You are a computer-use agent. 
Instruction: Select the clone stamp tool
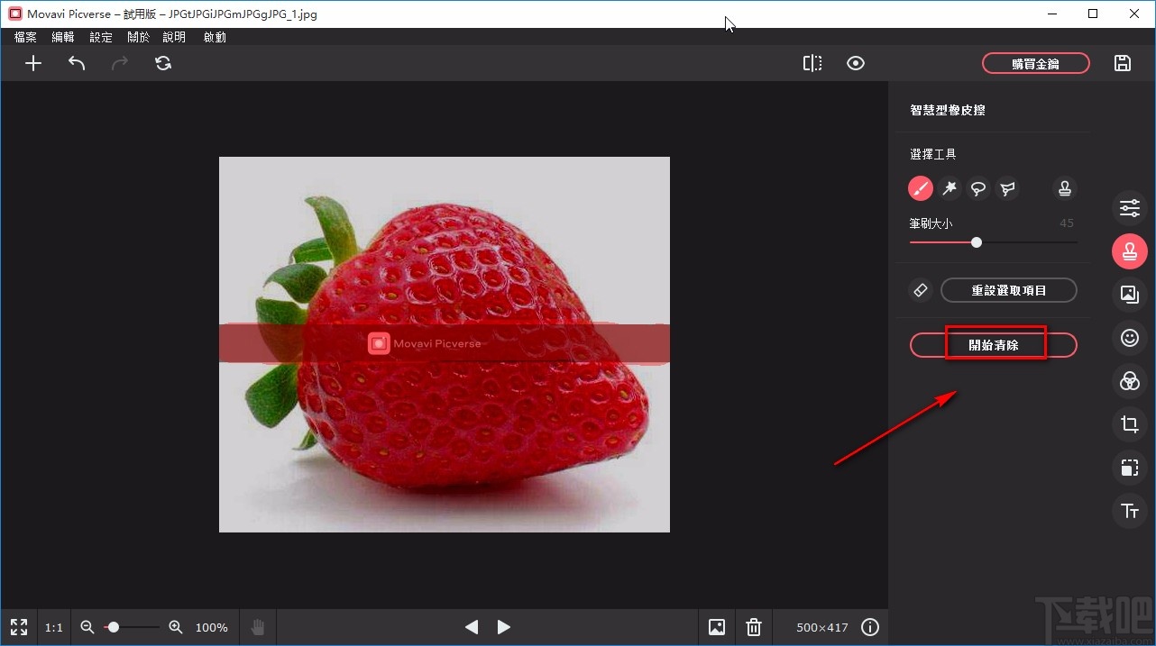(1065, 188)
